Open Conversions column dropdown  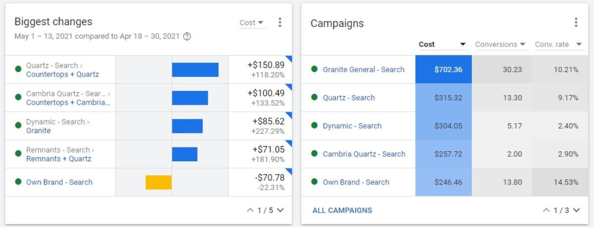(x=522, y=45)
